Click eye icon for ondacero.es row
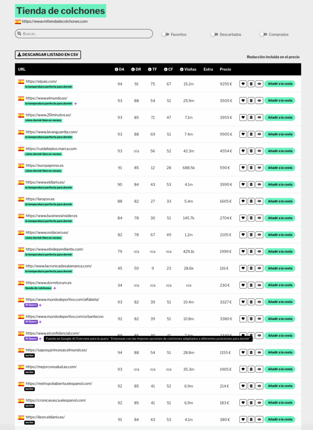Screen dimensions: 313x430 click(259, 235)
